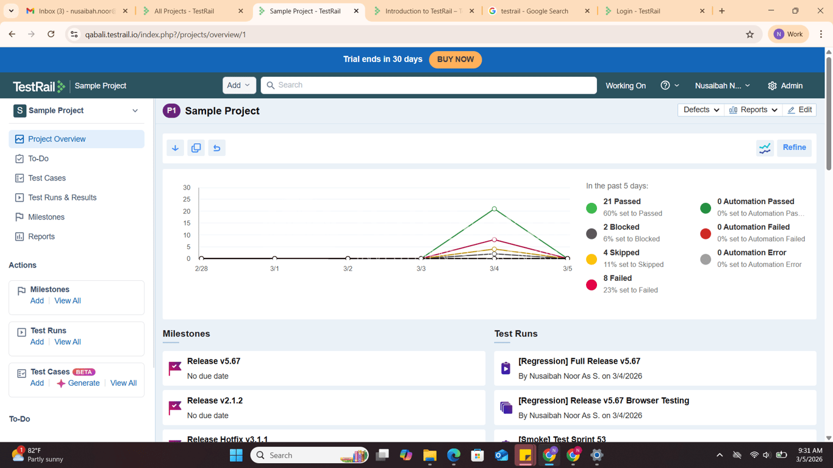The width and height of the screenshot is (833, 468).
Task: Click the copy icon above the chart
Action: 196,148
